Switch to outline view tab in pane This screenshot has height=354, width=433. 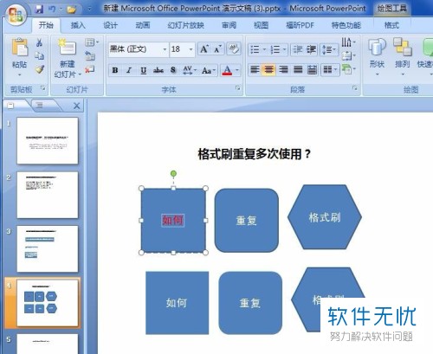(40, 106)
